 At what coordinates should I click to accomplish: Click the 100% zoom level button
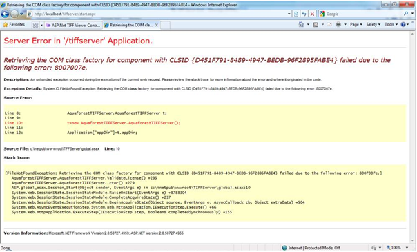coord(394,247)
